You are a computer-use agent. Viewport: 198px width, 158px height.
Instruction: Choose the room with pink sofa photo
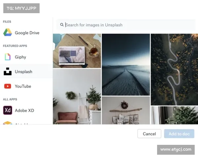[x=77, y=97]
